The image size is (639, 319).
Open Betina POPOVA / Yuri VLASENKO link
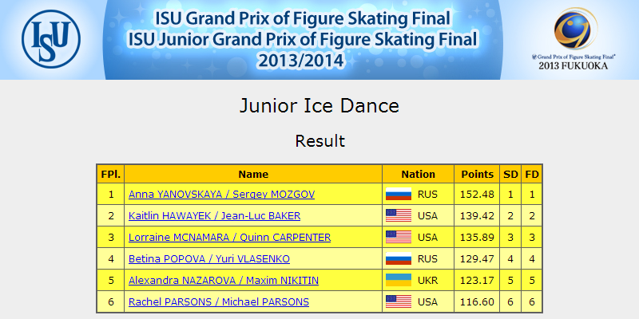[209, 259]
